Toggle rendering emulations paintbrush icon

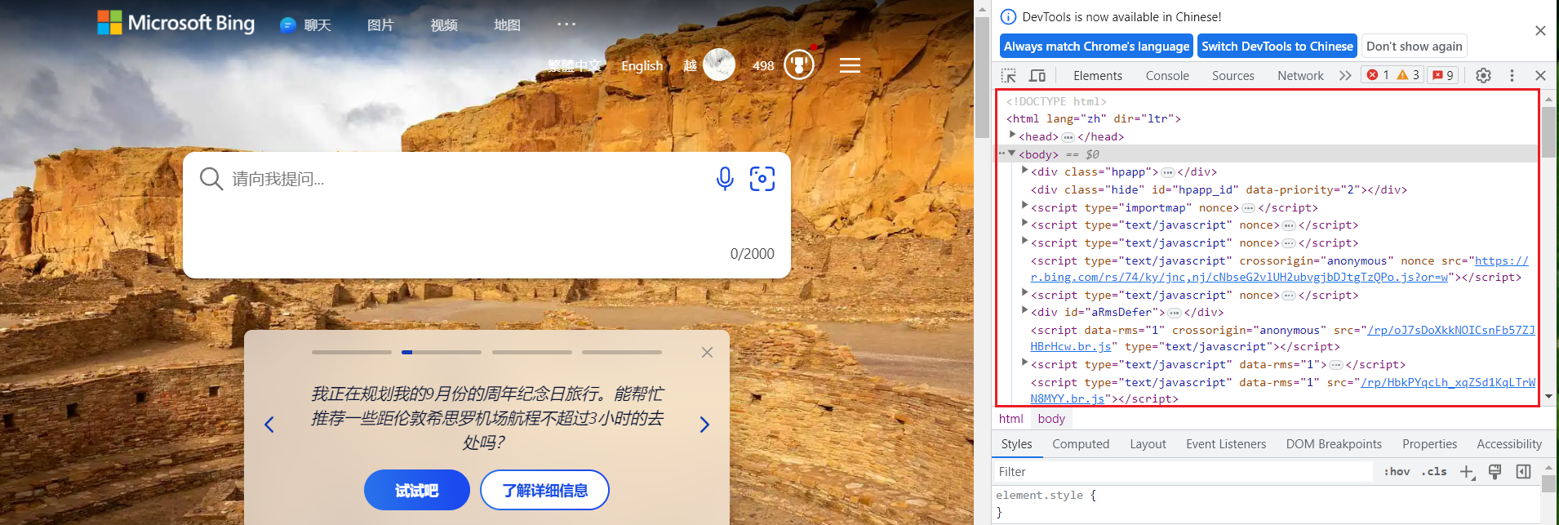click(x=1495, y=472)
